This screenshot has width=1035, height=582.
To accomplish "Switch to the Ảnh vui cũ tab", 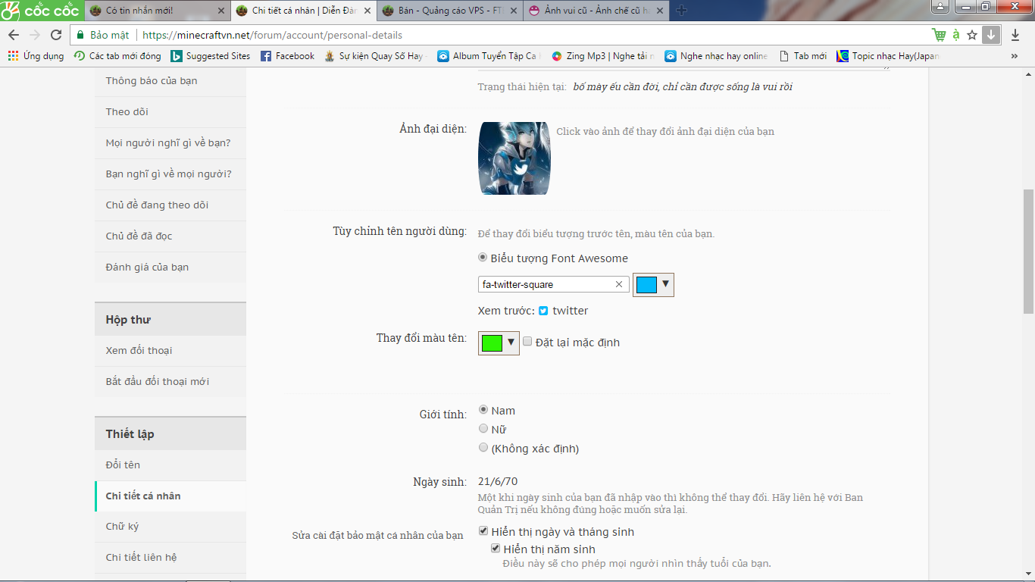I will pyautogui.click(x=596, y=11).
